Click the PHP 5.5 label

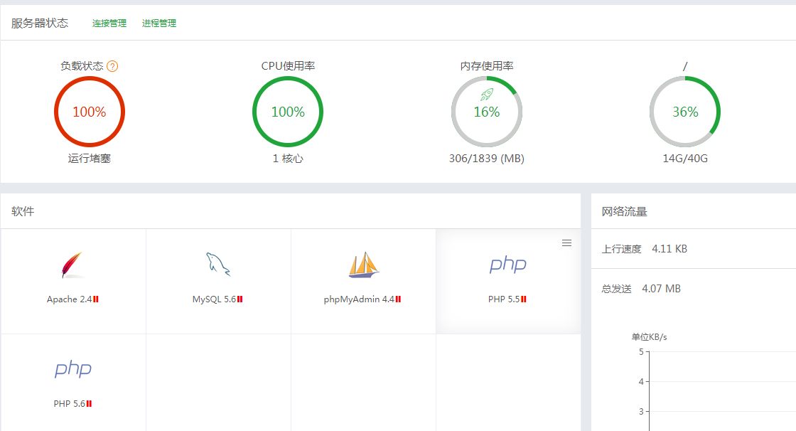504,299
